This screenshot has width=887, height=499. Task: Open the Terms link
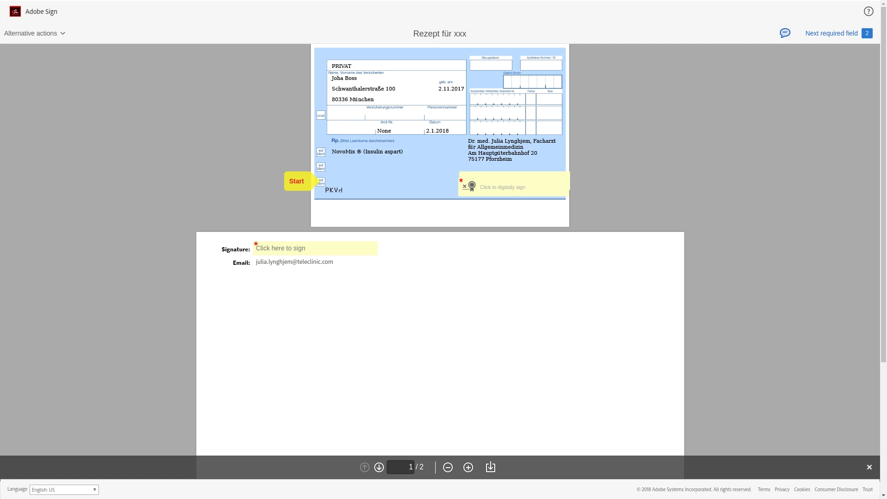click(x=764, y=490)
